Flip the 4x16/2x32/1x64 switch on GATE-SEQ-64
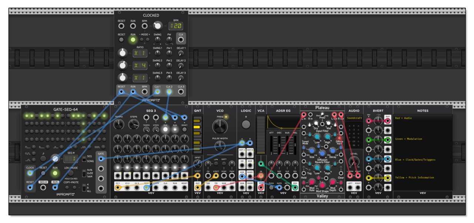 coord(84,173)
